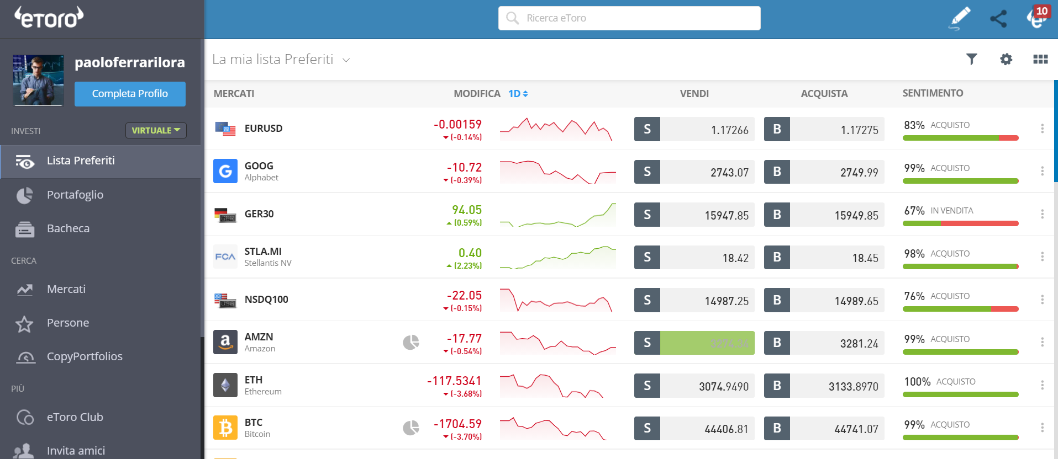The height and width of the screenshot is (459, 1058).
Task: Click the Ricerca eToro search field
Action: click(x=629, y=18)
